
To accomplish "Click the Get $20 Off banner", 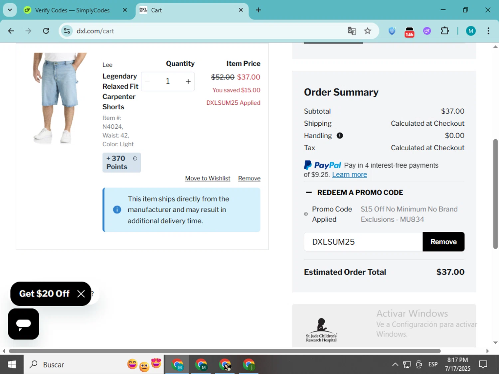I will (x=44, y=294).
